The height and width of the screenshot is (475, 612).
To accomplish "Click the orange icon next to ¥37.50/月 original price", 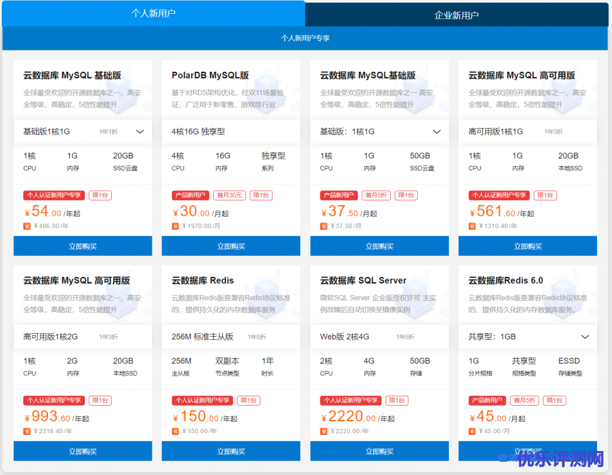I will click(x=323, y=226).
